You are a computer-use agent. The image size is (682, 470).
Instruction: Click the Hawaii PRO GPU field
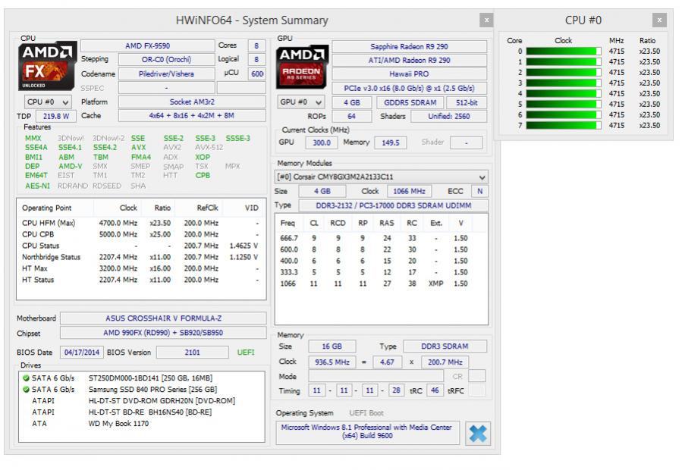(410, 74)
